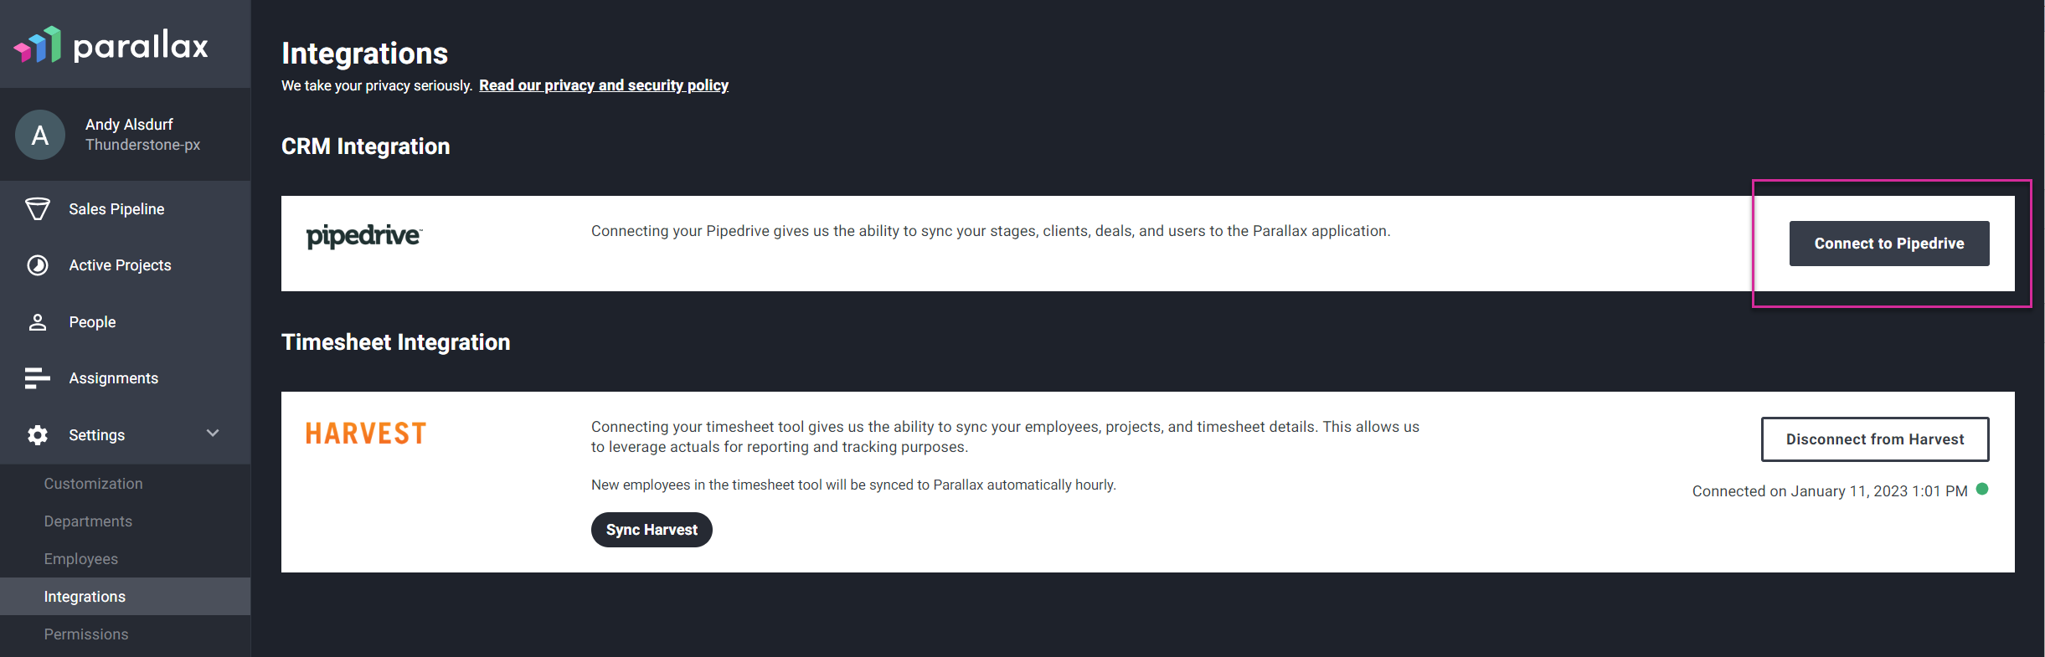Click the user avatar circle with letter A

coord(40,135)
